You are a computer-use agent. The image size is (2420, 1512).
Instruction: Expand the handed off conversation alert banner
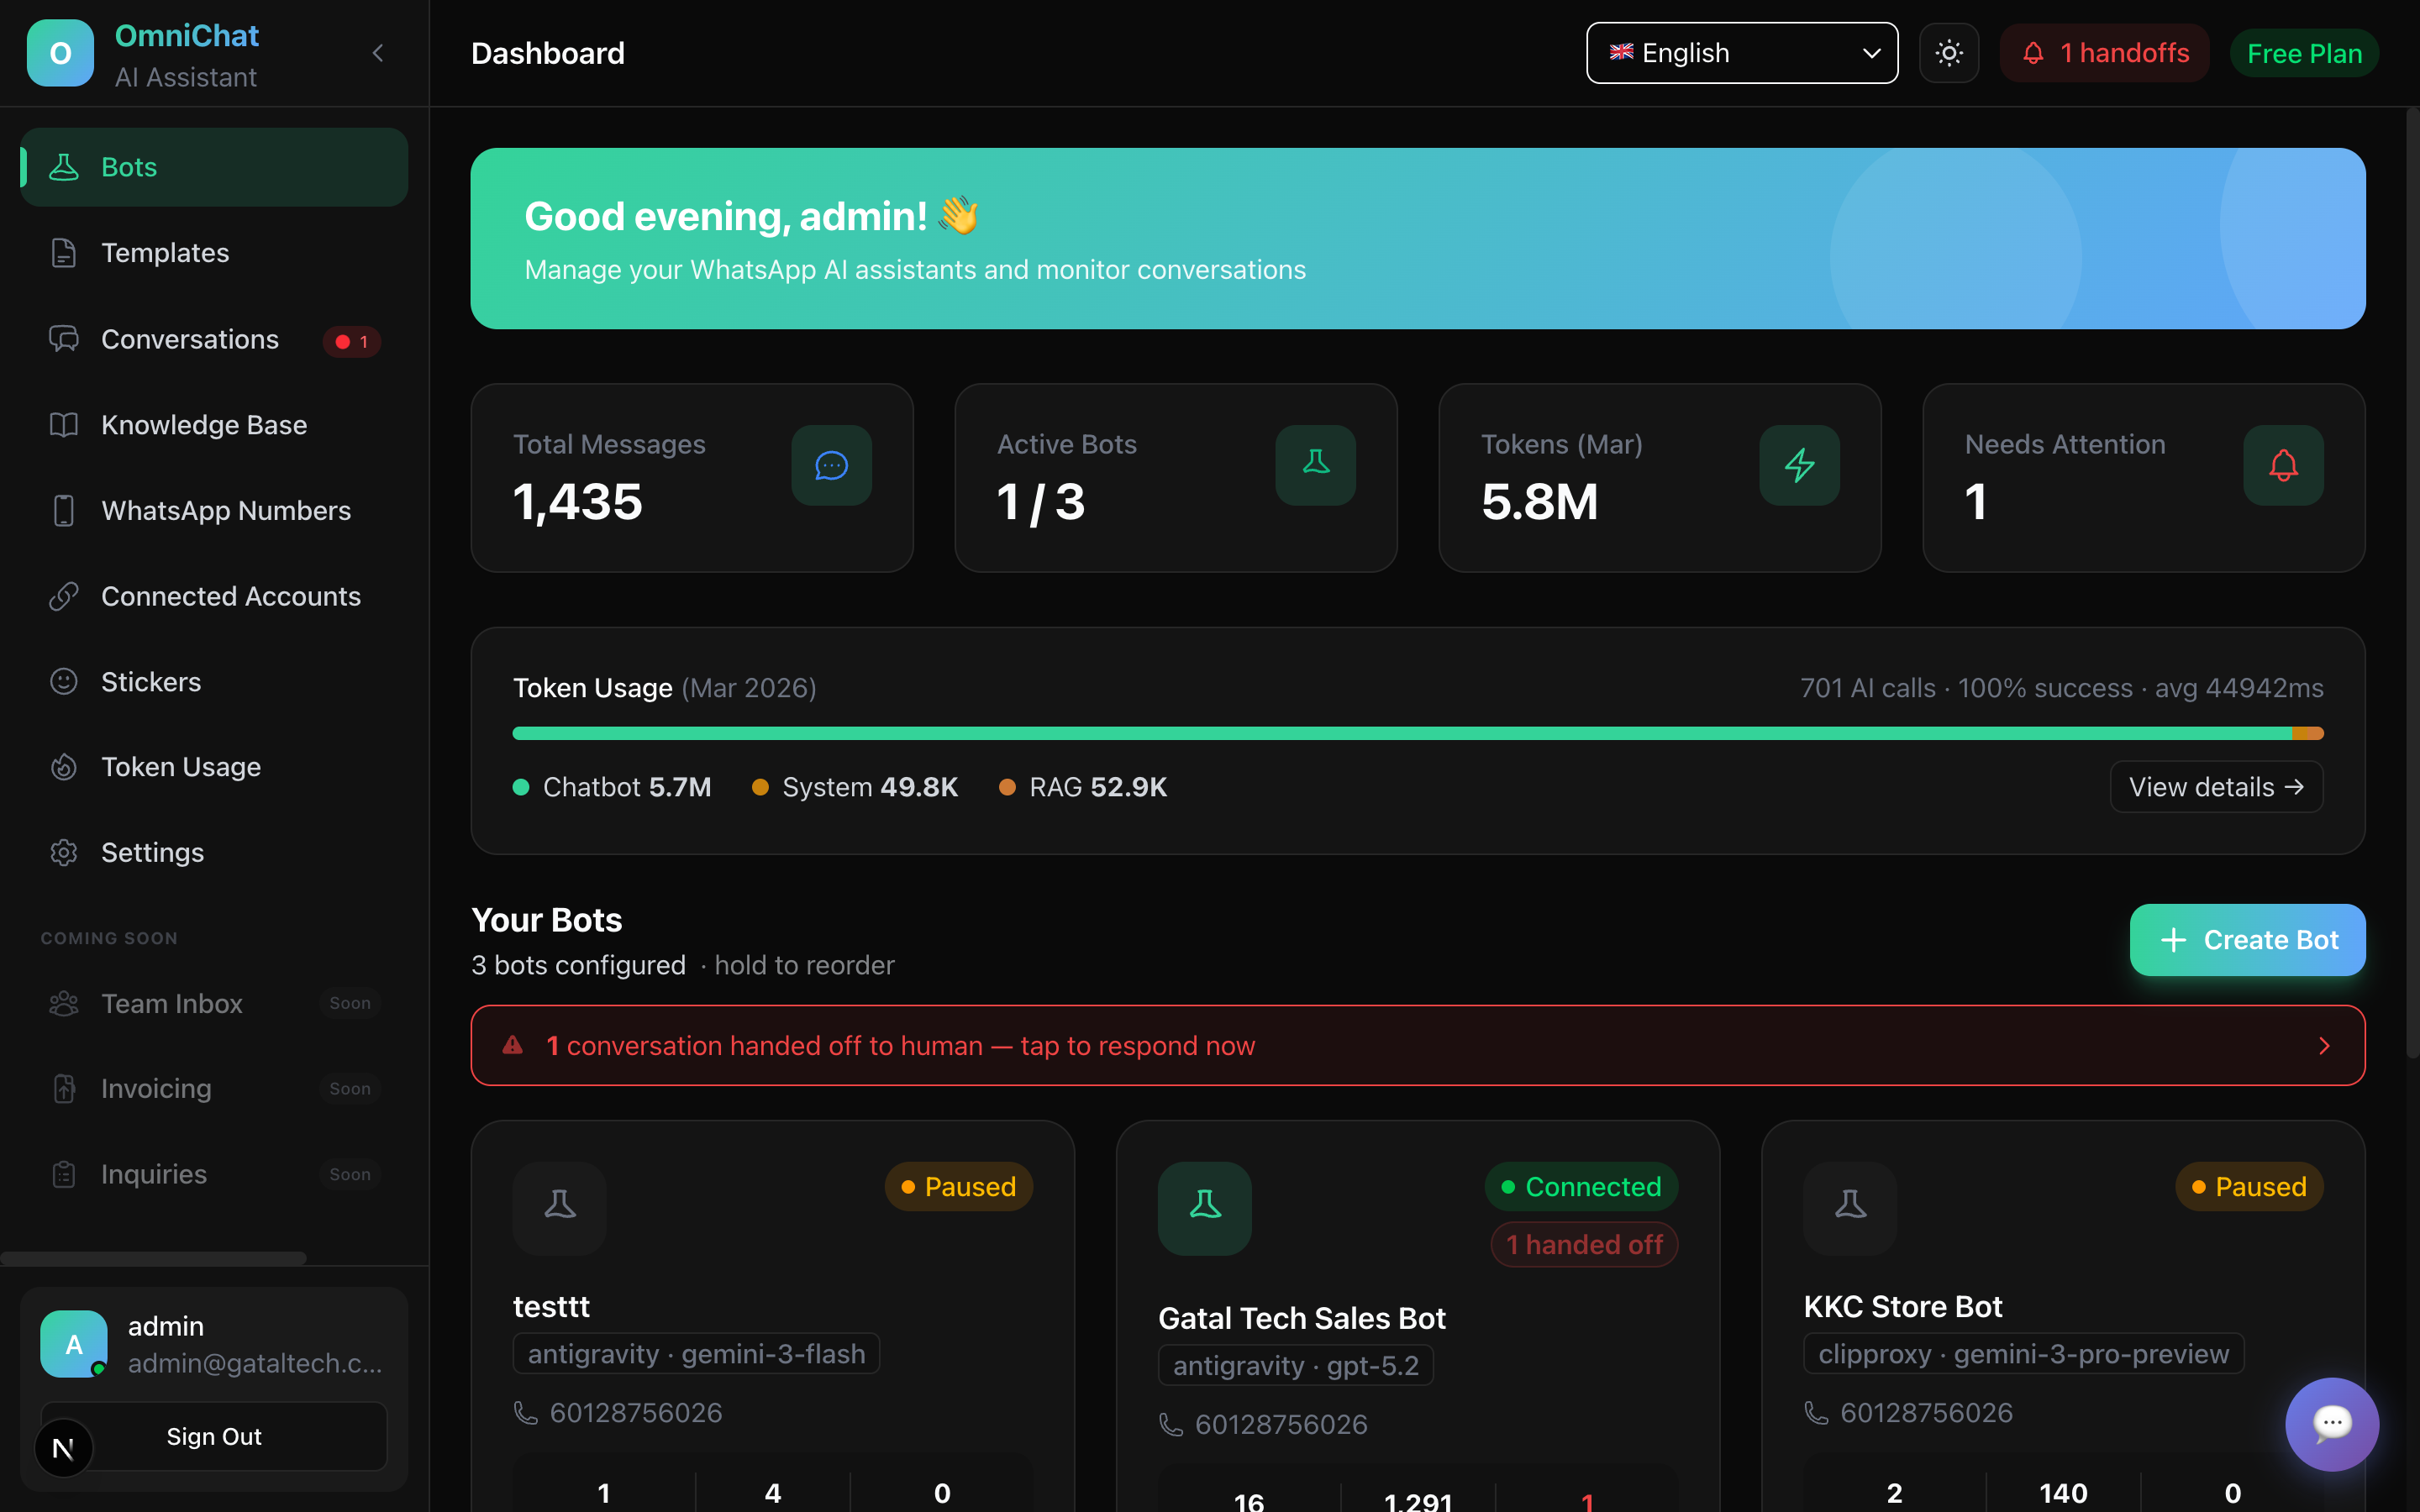tap(1417, 1045)
